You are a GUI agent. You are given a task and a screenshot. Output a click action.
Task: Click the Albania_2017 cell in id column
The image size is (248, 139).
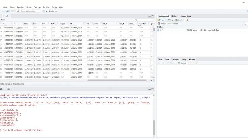tap(77, 77)
